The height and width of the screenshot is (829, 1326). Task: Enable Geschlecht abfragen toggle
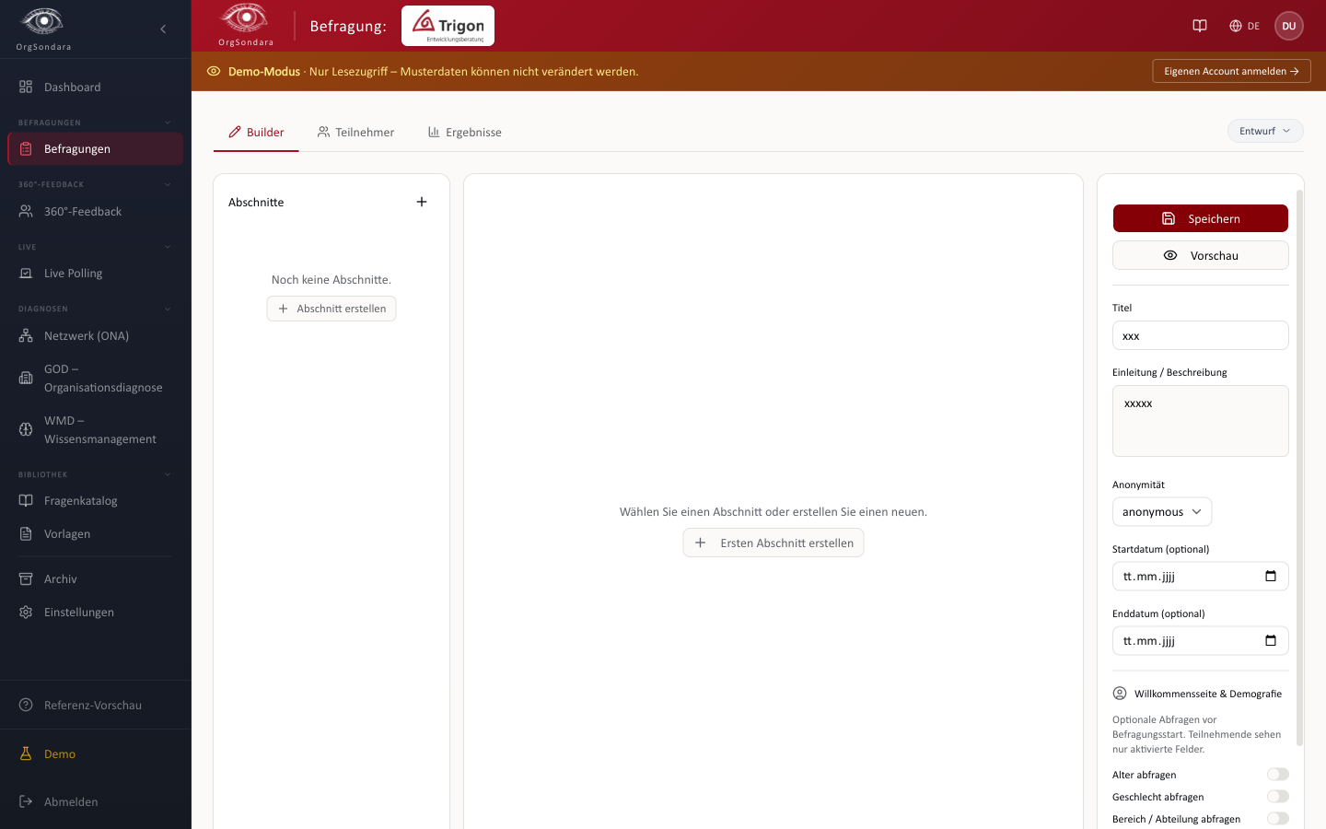click(1278, 797)
